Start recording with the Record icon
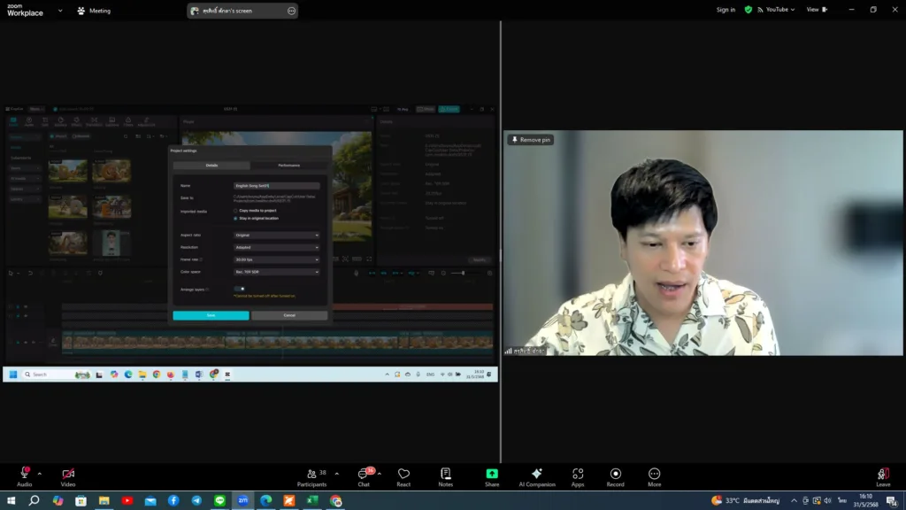 [x=616, y=474]
